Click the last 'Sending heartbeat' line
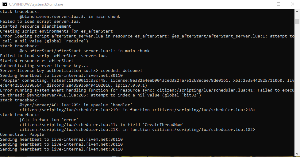The height and width of the screenshot is (157, 300). [61, 149]
